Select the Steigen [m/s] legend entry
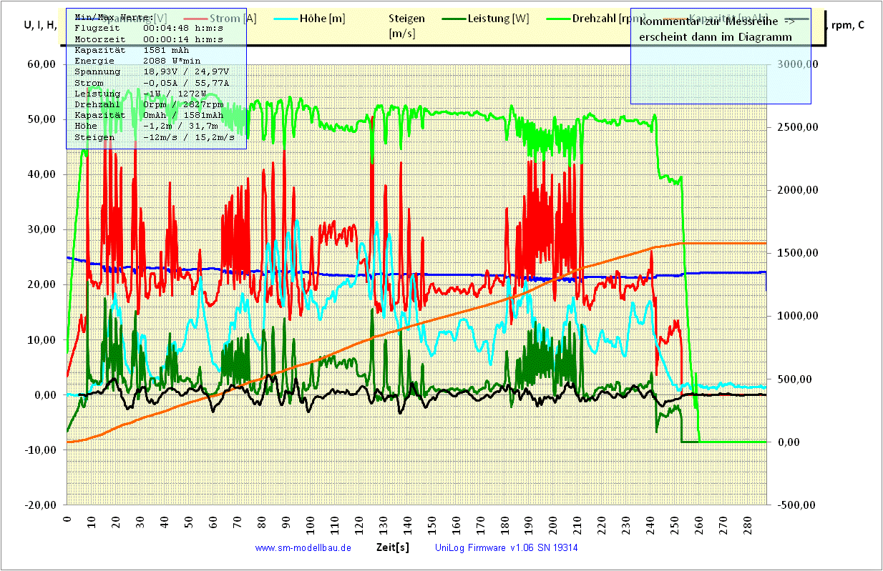Image resolution: width=883 pixels, height=571 pixels. pyautogui.click(x=407, y=26)
